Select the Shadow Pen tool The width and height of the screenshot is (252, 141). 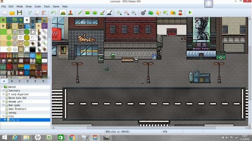click(110, 13)
